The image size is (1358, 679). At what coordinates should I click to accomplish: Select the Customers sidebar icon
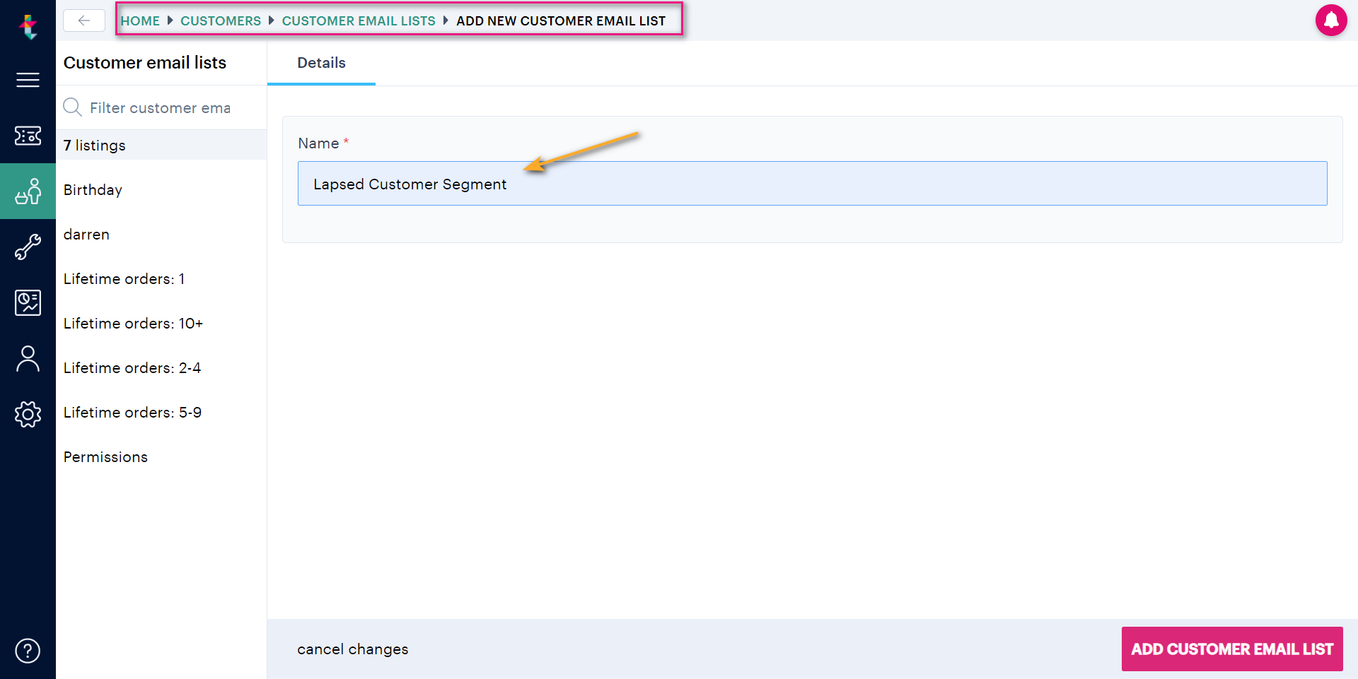(28, 191)
